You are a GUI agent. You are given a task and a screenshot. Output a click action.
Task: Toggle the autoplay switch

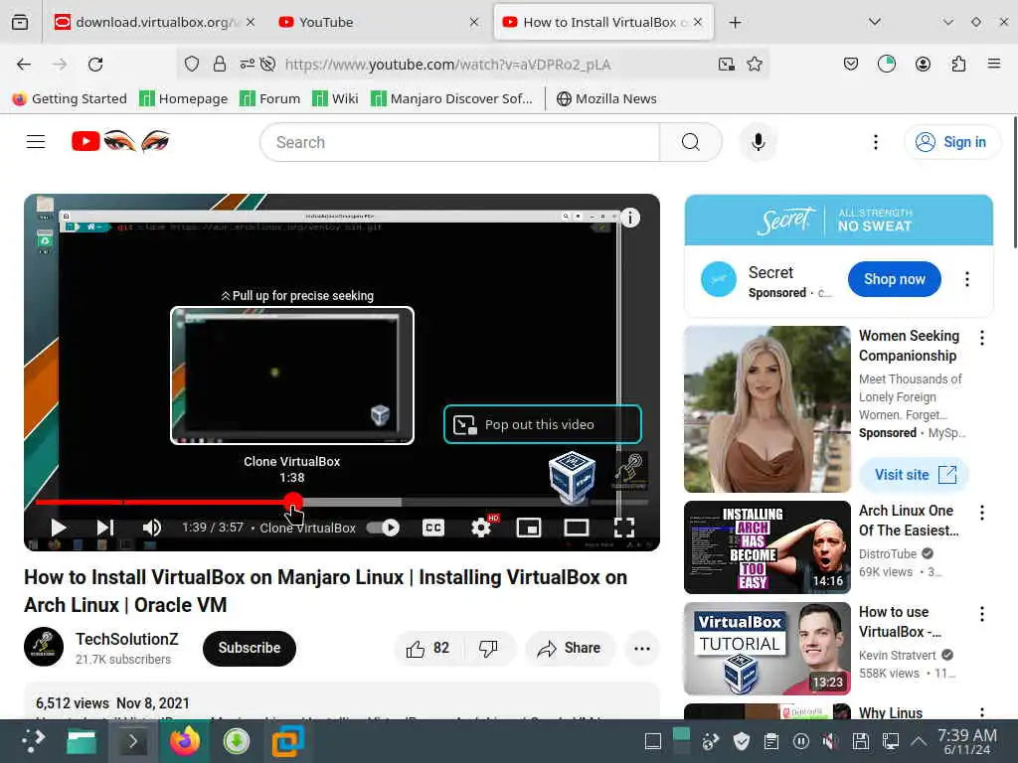click(383, 528)
